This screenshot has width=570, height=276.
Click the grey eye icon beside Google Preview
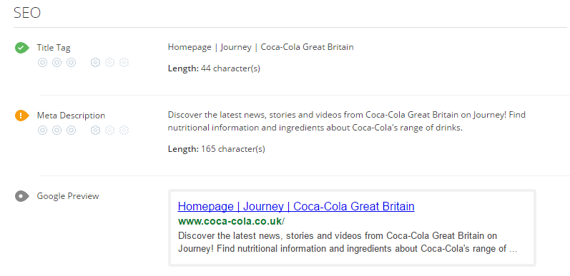coord(21,196)
